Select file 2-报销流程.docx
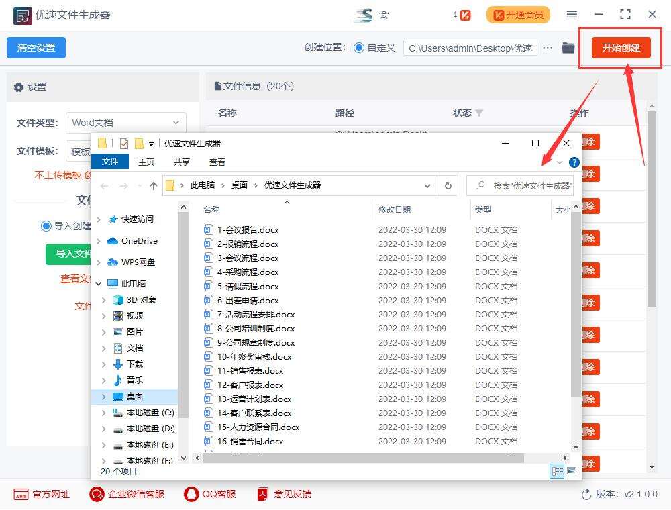 point(248,244)
